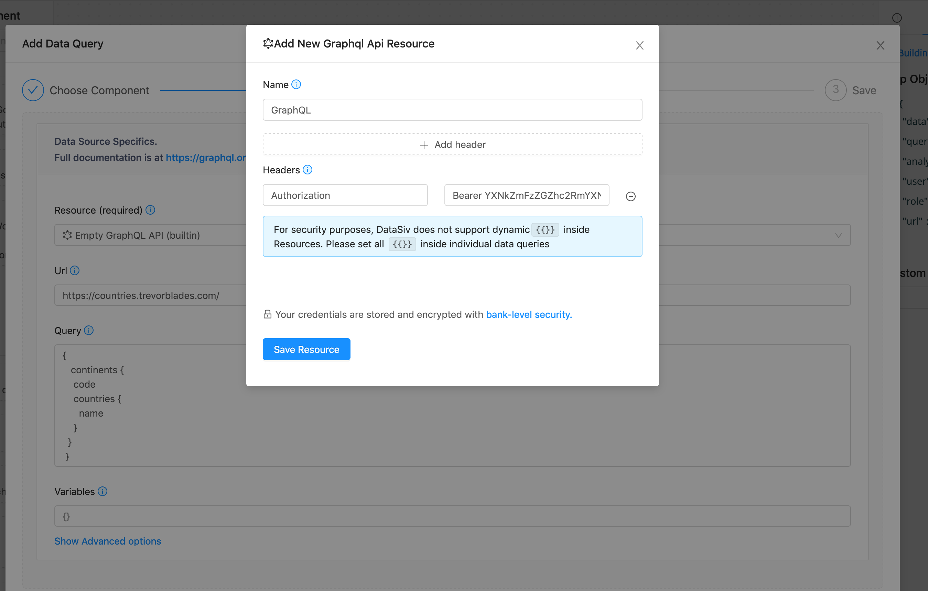Screen dimensions: 928x591
Task: Click the "url" key in the side panel
Action: [x=912, y=221]
